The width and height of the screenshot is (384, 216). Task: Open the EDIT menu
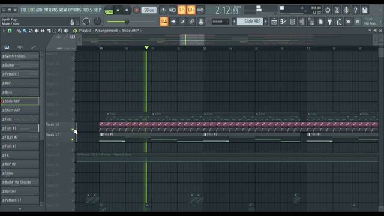[32, 10]
